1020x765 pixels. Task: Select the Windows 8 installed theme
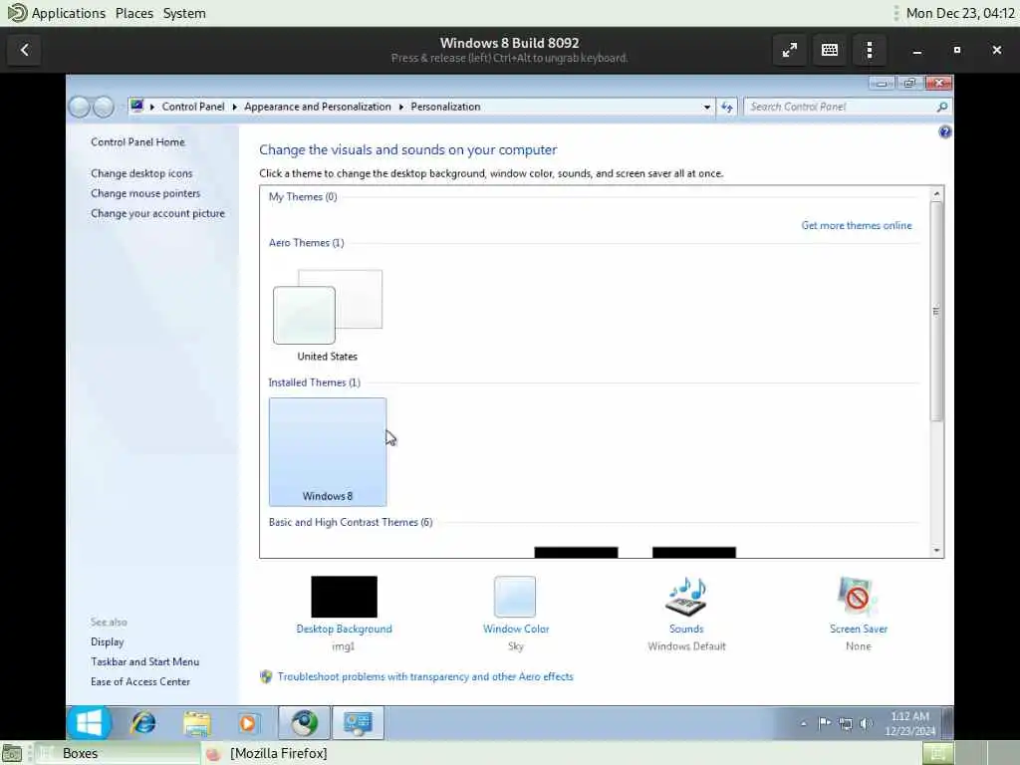[x=327, y=452]
